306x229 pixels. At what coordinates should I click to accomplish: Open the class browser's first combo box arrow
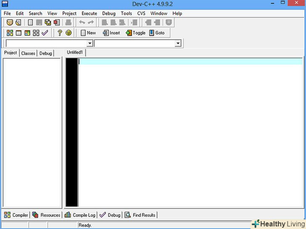90,43
